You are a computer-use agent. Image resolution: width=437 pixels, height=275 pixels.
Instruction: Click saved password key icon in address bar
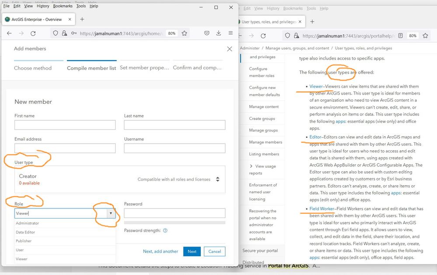click(73, 33)
